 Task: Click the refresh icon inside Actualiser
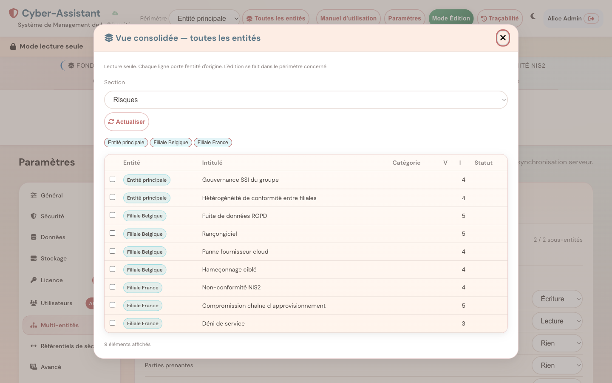(x=111, y=122)
